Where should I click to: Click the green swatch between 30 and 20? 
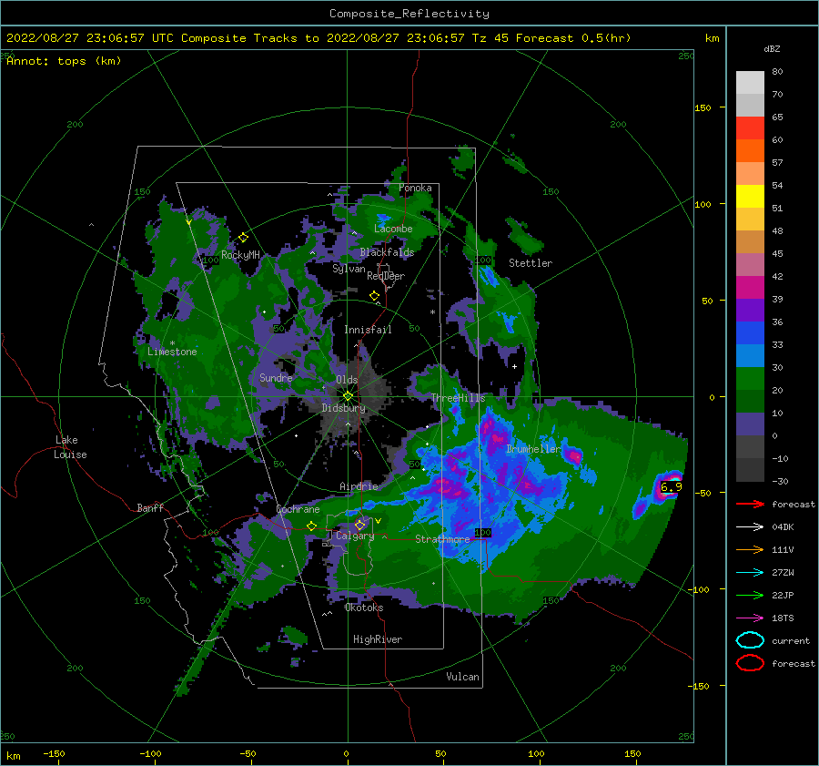tap(750, 378)
